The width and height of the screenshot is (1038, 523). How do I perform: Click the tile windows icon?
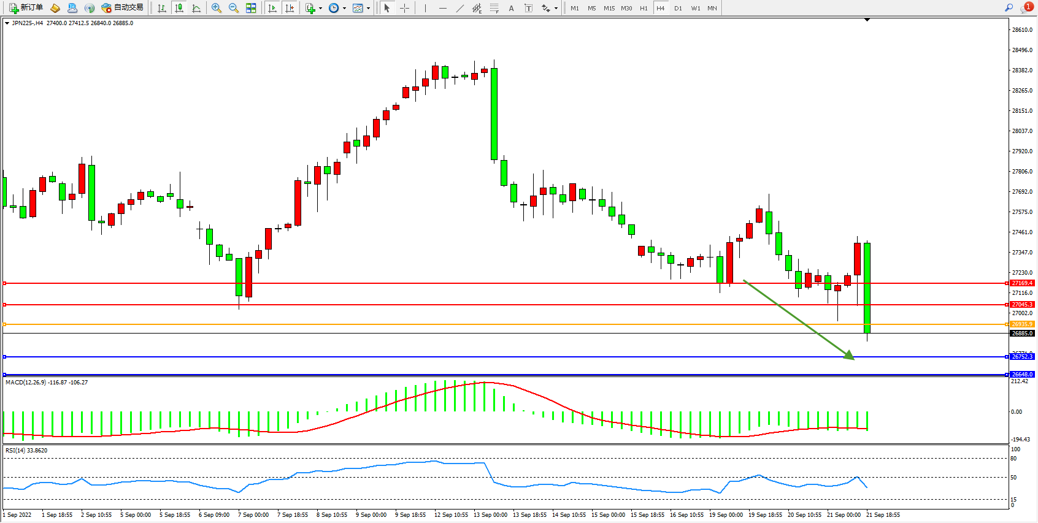click(251, 8)
